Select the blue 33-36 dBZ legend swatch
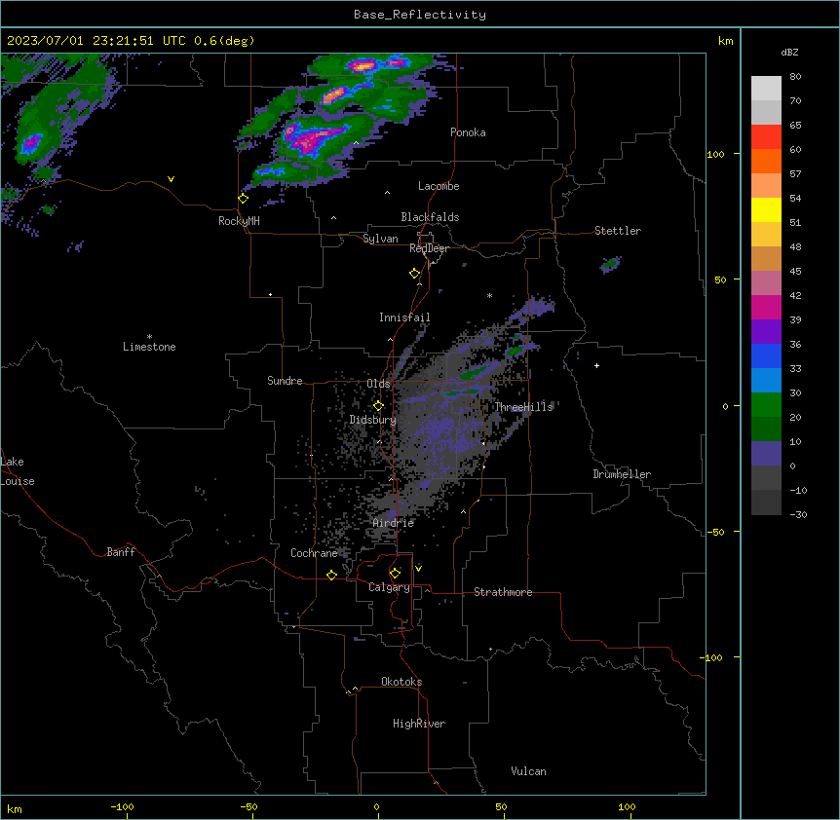Viewport: 840px width, 820px height. (766, 355)
